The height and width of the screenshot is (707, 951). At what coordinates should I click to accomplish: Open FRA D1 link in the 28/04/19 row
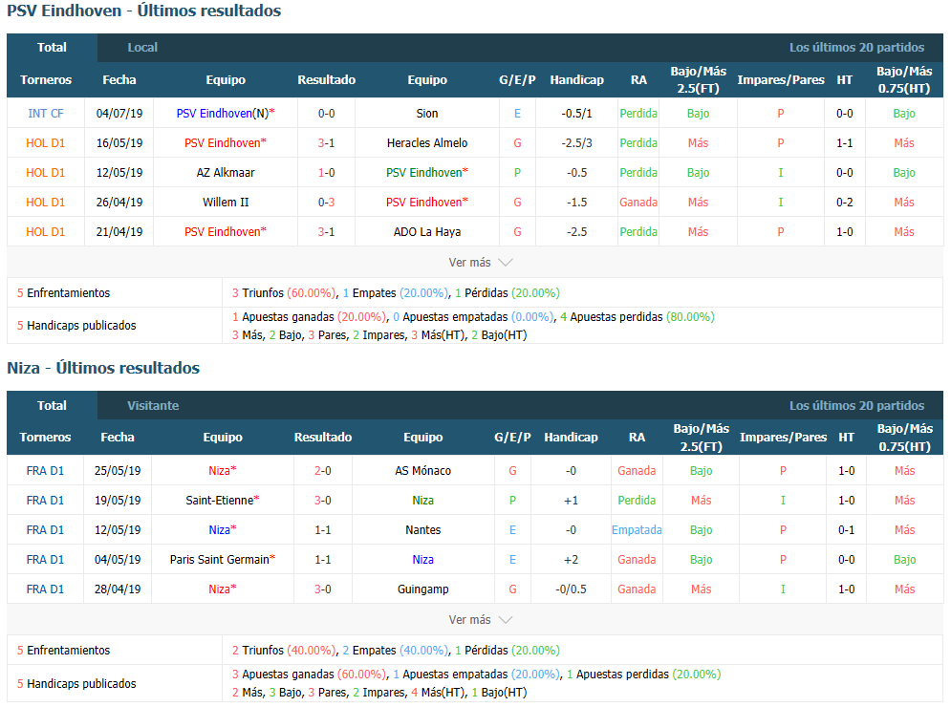(x=45, y=589)
